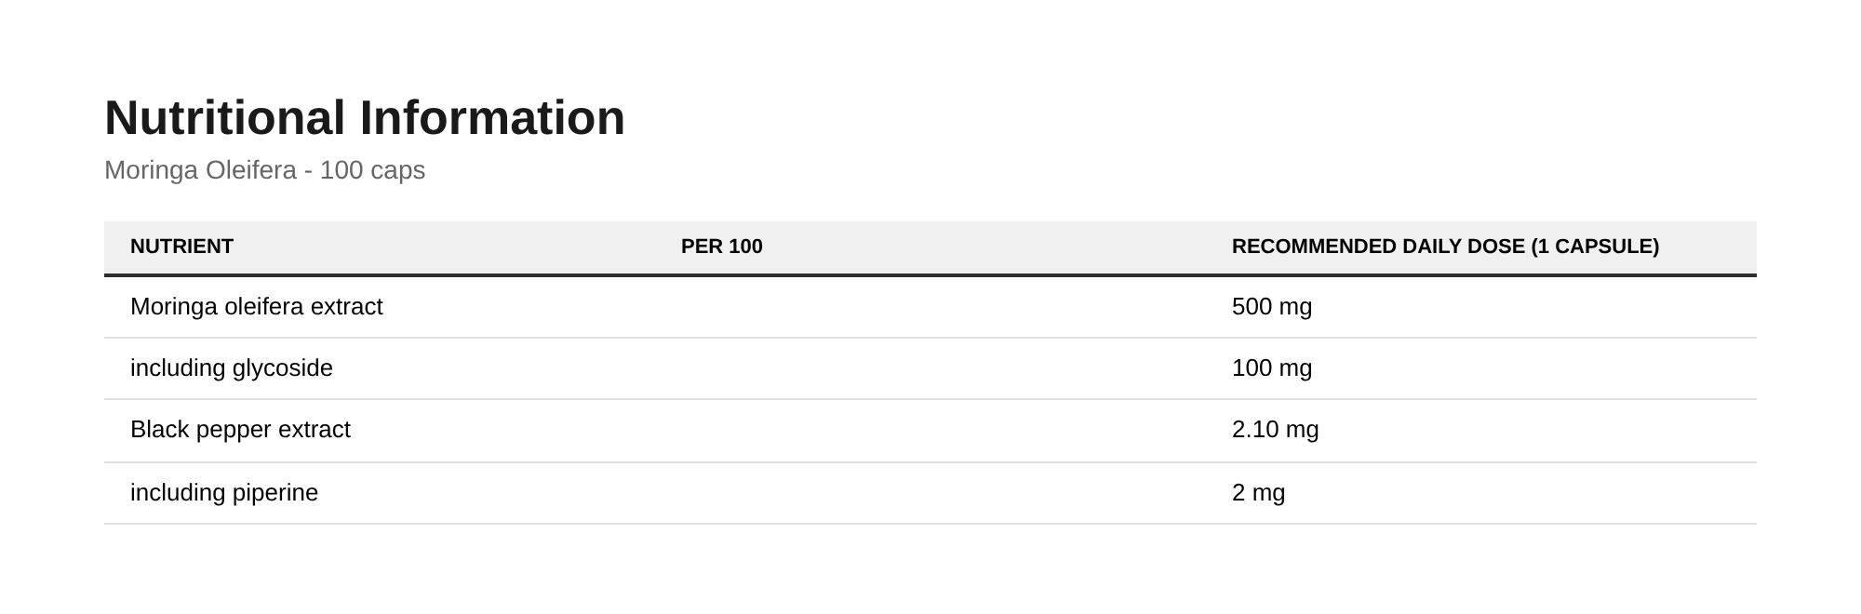Select the Moringa oleifera extract row label
The image size is (1861, 614).
[256, 307]
